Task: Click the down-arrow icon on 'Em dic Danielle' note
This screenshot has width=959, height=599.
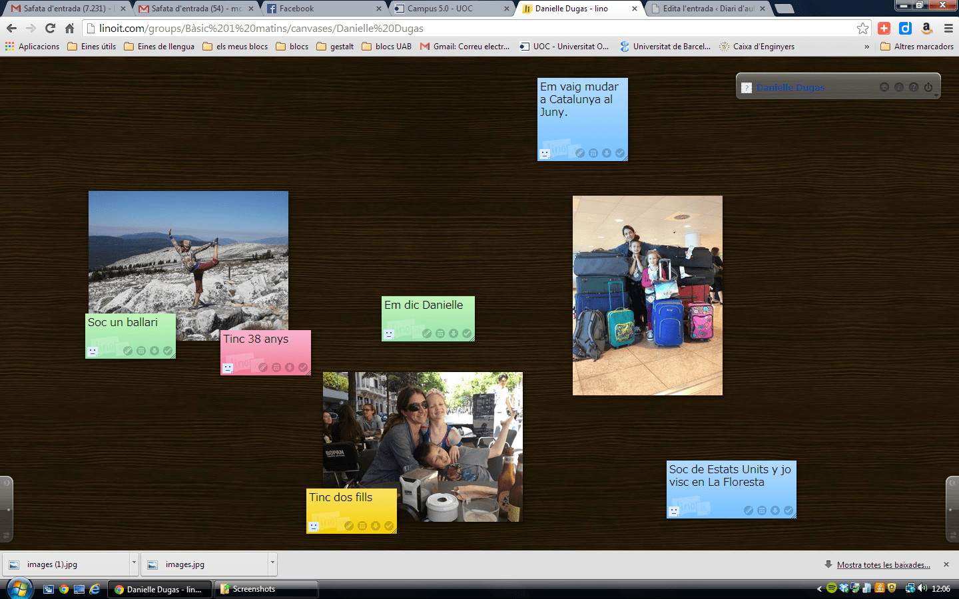Action: coord(454,333)
